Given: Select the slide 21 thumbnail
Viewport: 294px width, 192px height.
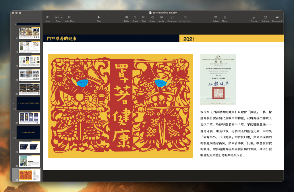Looking at the screenshot, I should 29,33.
